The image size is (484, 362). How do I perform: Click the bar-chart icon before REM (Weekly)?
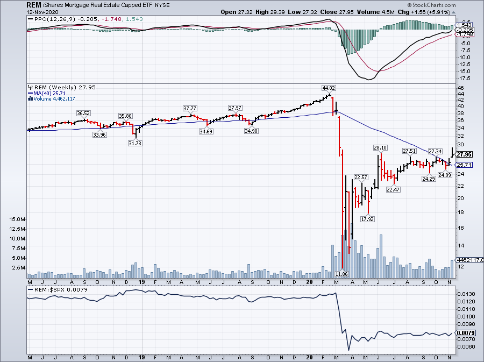[31, 87]
